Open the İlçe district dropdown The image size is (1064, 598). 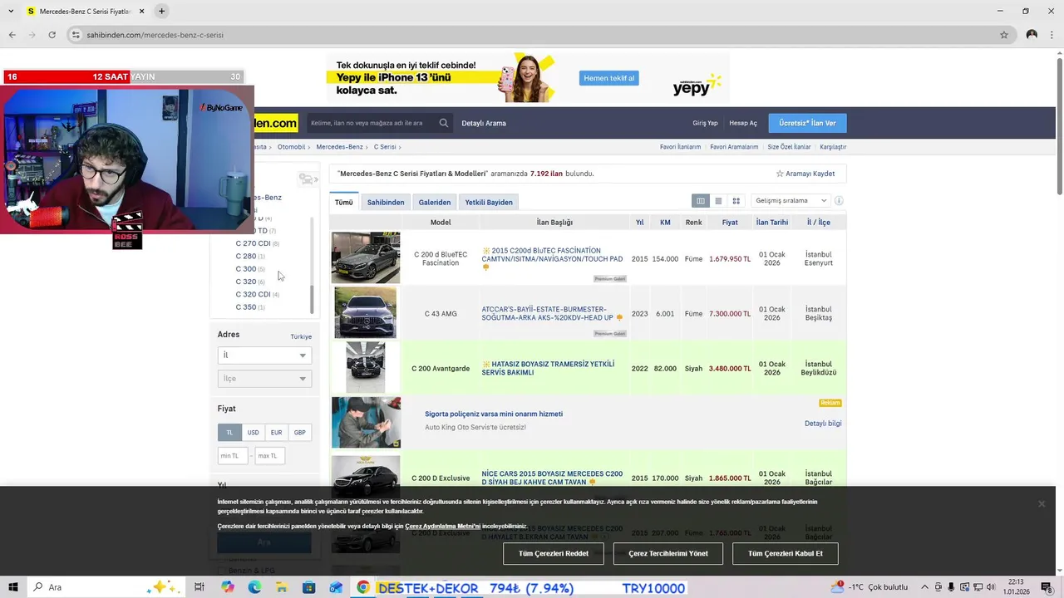coord(264,379)
